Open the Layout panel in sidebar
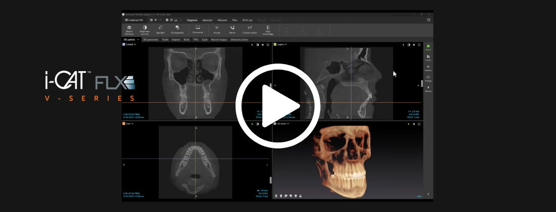Screen dimensions: 556x212 point(428,58)
